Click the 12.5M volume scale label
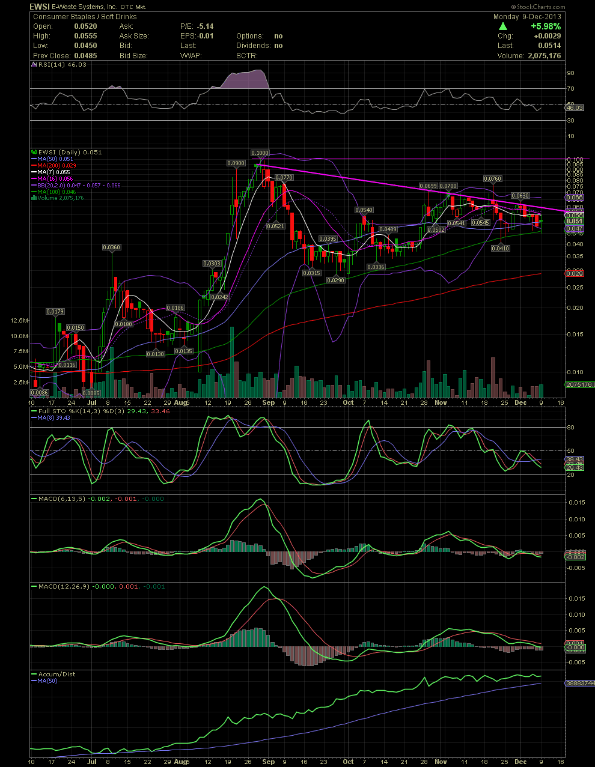This screenshot has width=595, height=767. click(19, 321)
